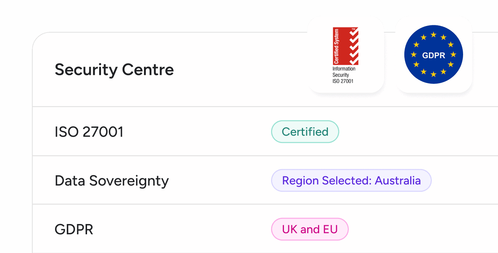Screen dimensions: 498x253
Task: Click the bottom yellow star in GDPR emblem
Action: 433,74
